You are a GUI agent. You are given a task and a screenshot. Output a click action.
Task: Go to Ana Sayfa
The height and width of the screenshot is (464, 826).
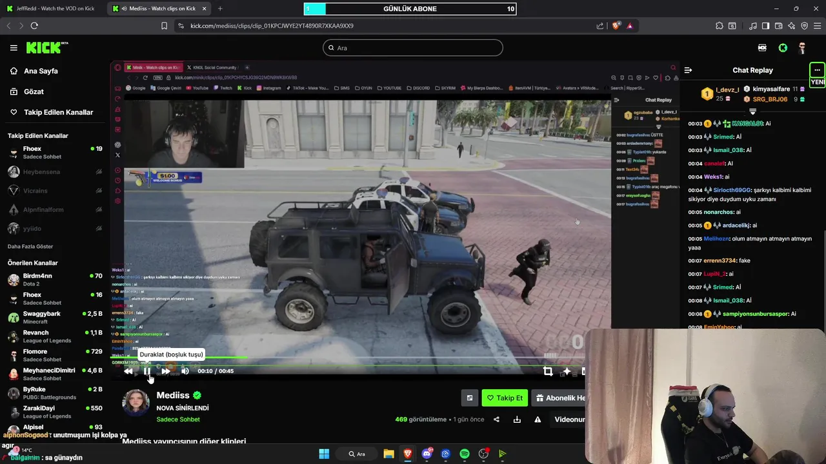41,71
